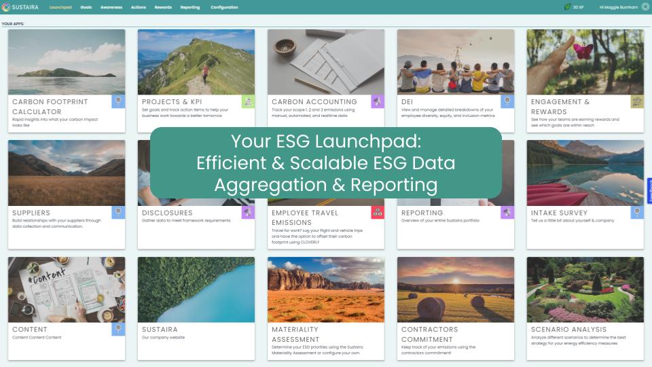Open the Disclosures app title
Image resolution: width=652 pixels, height=367 pixels.
pos(167,213)
